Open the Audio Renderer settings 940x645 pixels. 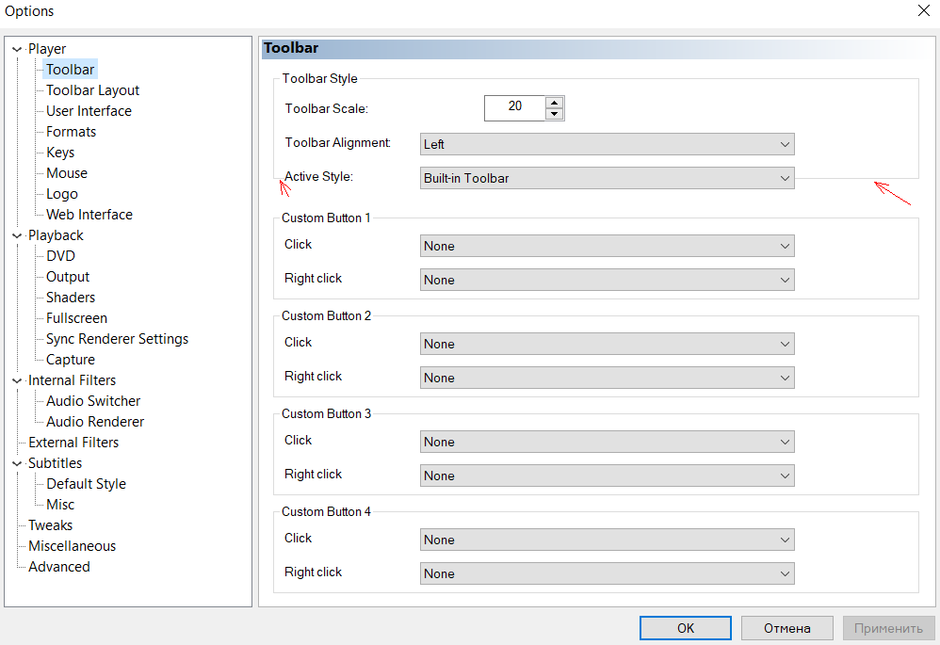pos(95,422)
